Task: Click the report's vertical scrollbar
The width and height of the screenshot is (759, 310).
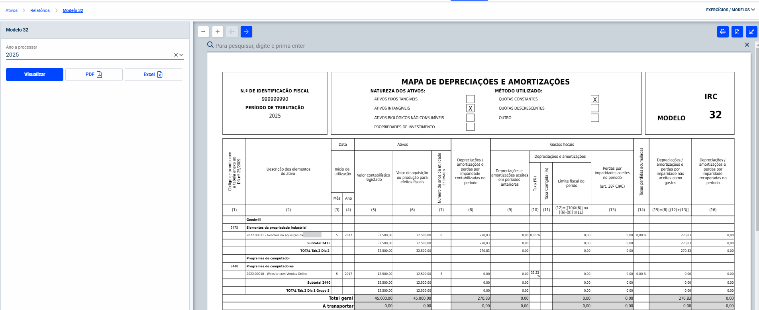Action: coord(757,139)
